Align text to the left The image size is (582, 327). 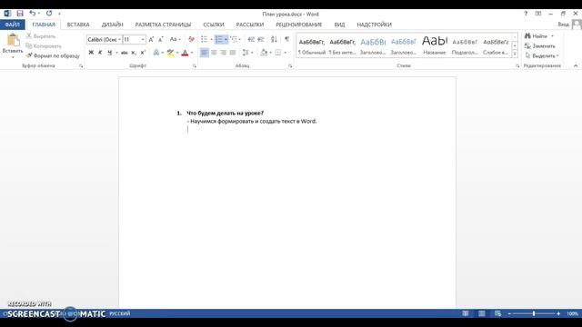click(x=204, y=53)
